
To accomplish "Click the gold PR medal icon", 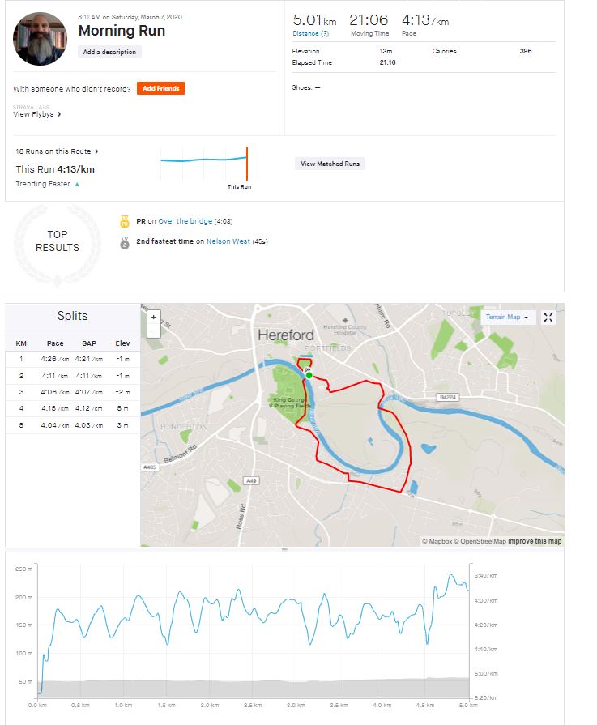I will 124,220.
